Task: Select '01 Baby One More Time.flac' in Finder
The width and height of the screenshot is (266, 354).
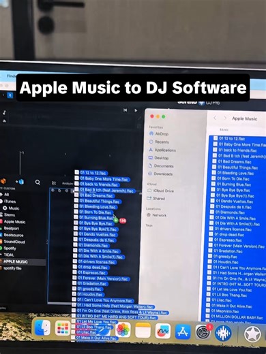Action: point(242,144)
